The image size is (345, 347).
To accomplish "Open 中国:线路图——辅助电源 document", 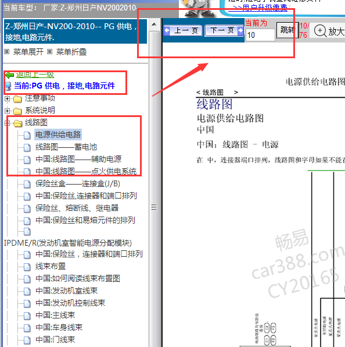I will point(78,159).
